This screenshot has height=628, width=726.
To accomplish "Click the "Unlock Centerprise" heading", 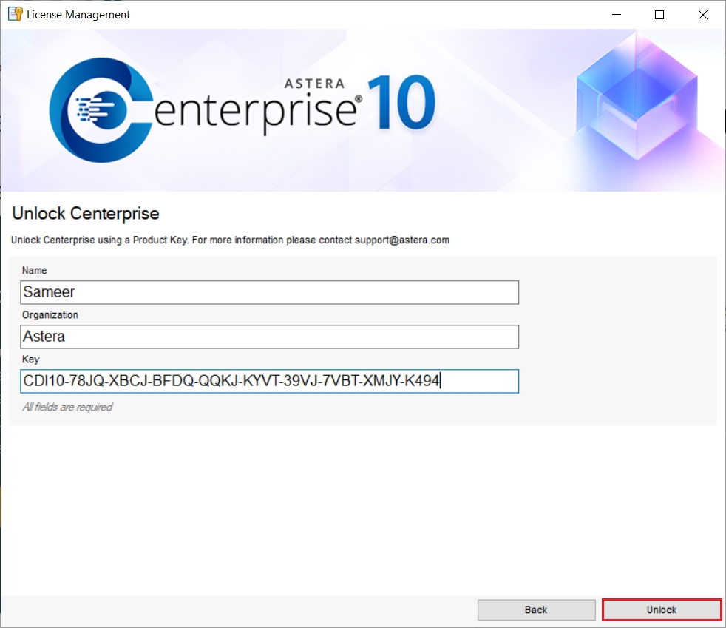I will [86, 214].
